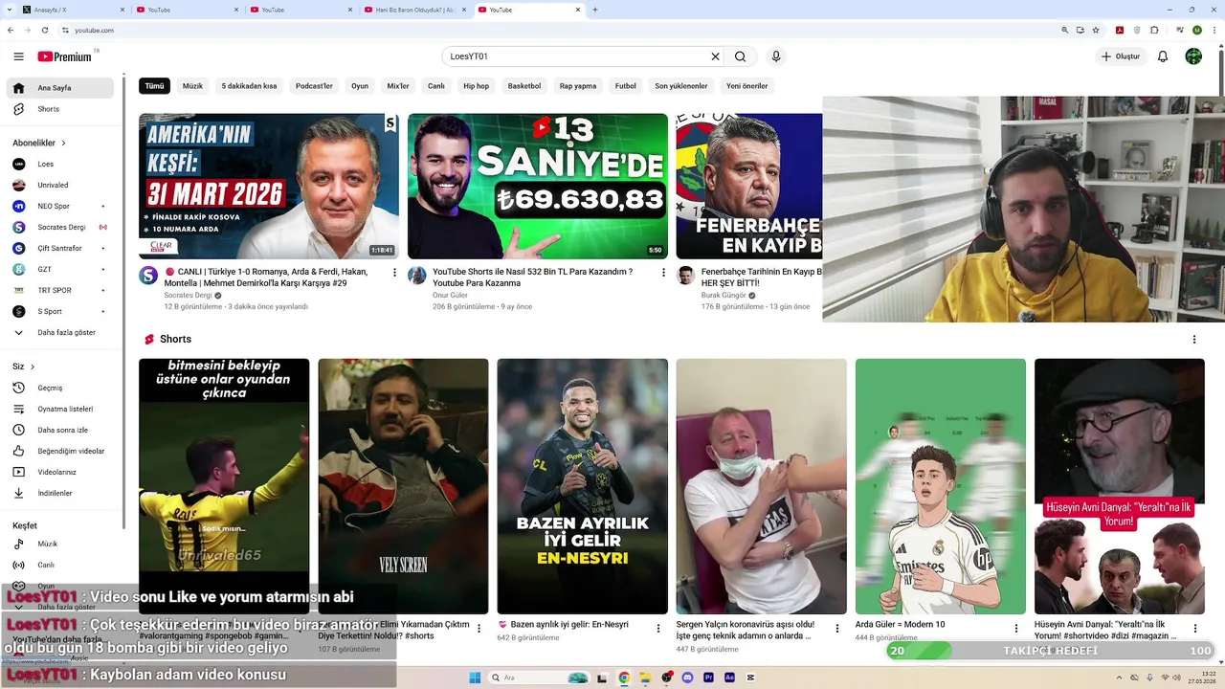Open the YouTube hamburger guide menu
The image size is (1225, 689).
[18, 56]
